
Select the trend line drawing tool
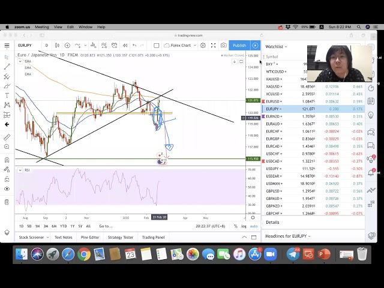tap(7, 67)
